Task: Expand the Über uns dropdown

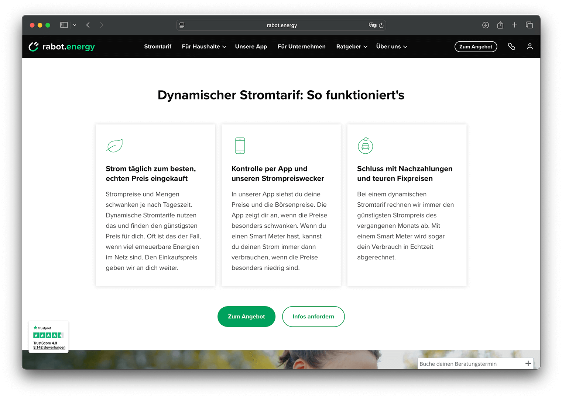Action: pos(391,46)
